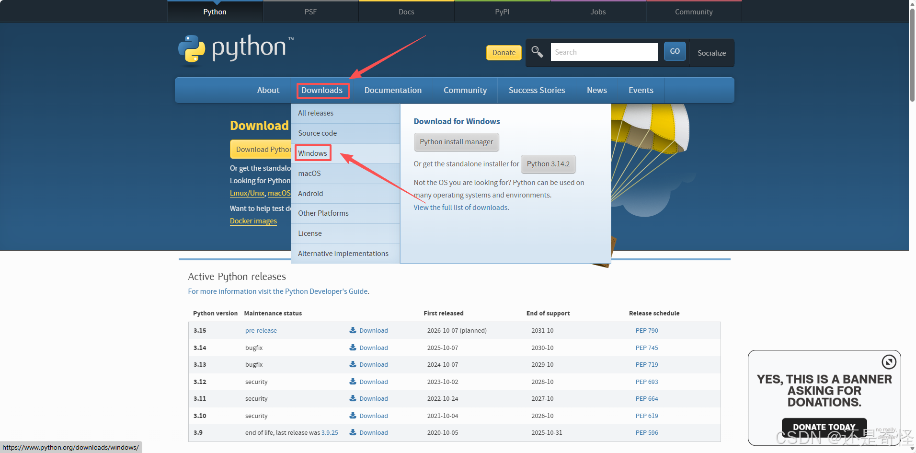Click the Python 3.14.2 installer button

tap(548, 164)
